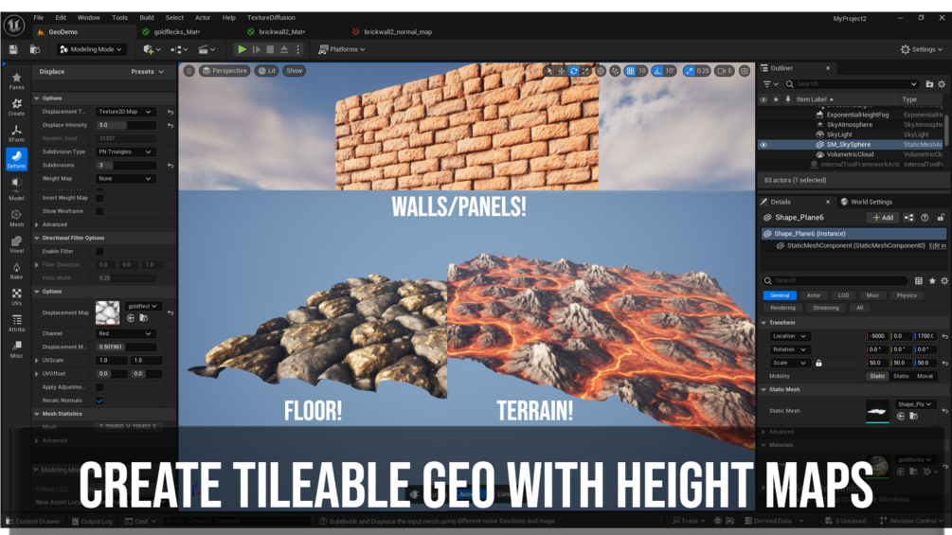Click the Play in editor button

(242, 49)
